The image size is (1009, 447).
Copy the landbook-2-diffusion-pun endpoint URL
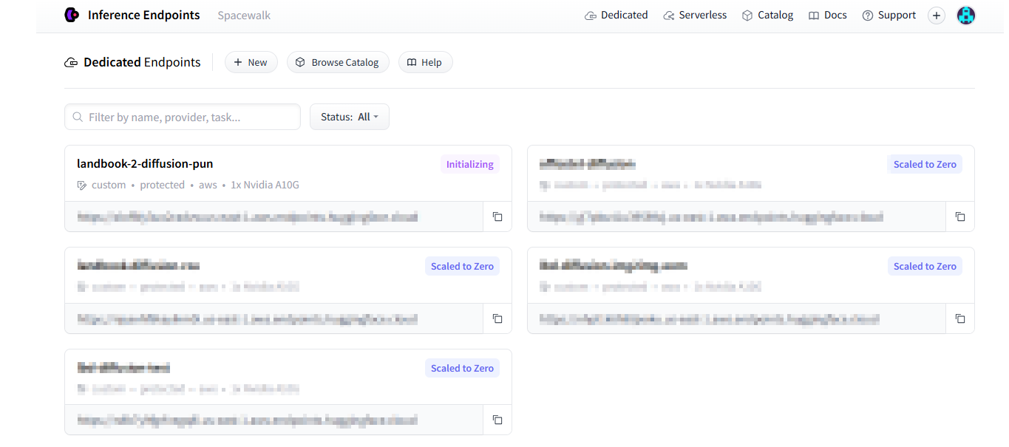497,217
